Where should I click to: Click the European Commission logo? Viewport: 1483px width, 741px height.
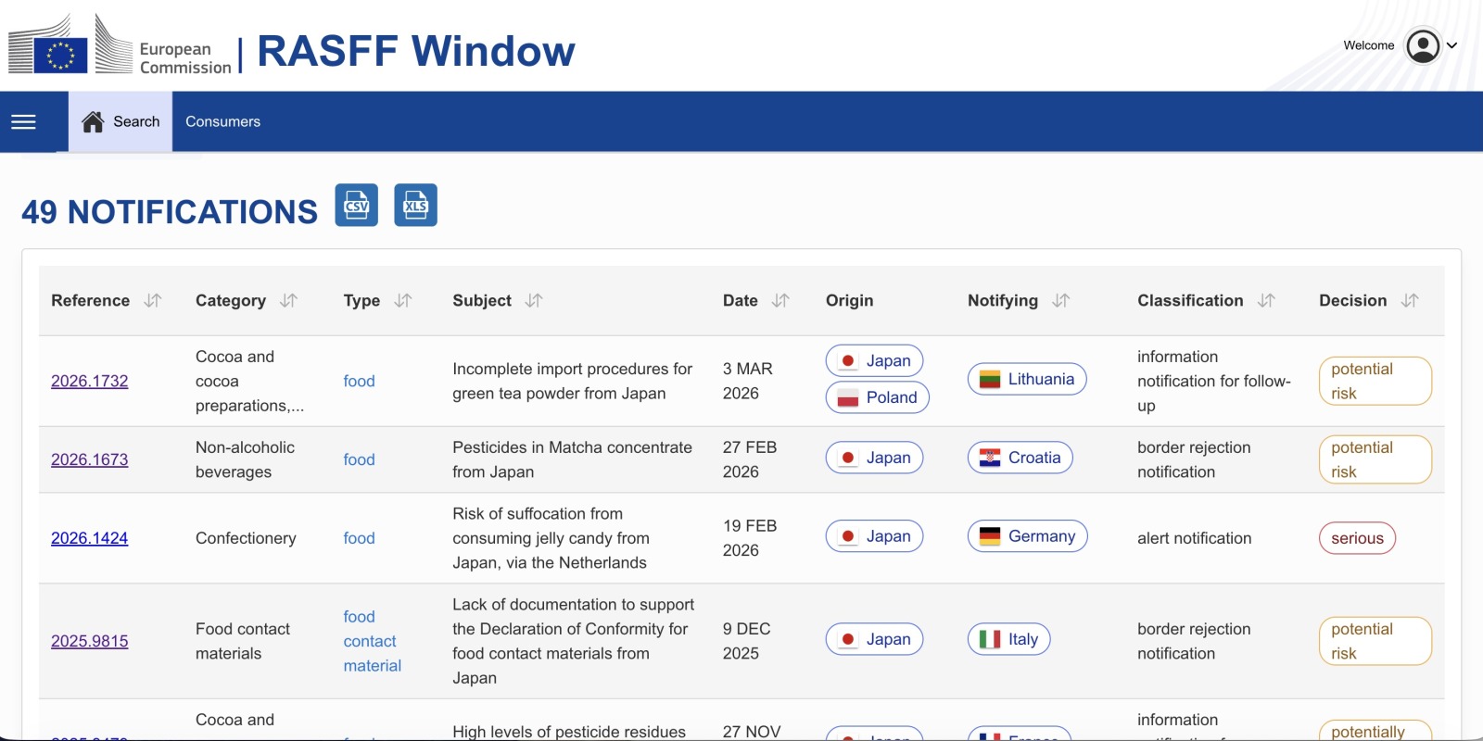(x=120, y=46)
